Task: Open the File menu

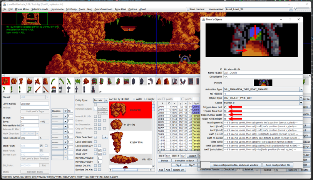Action: (4, 9)
